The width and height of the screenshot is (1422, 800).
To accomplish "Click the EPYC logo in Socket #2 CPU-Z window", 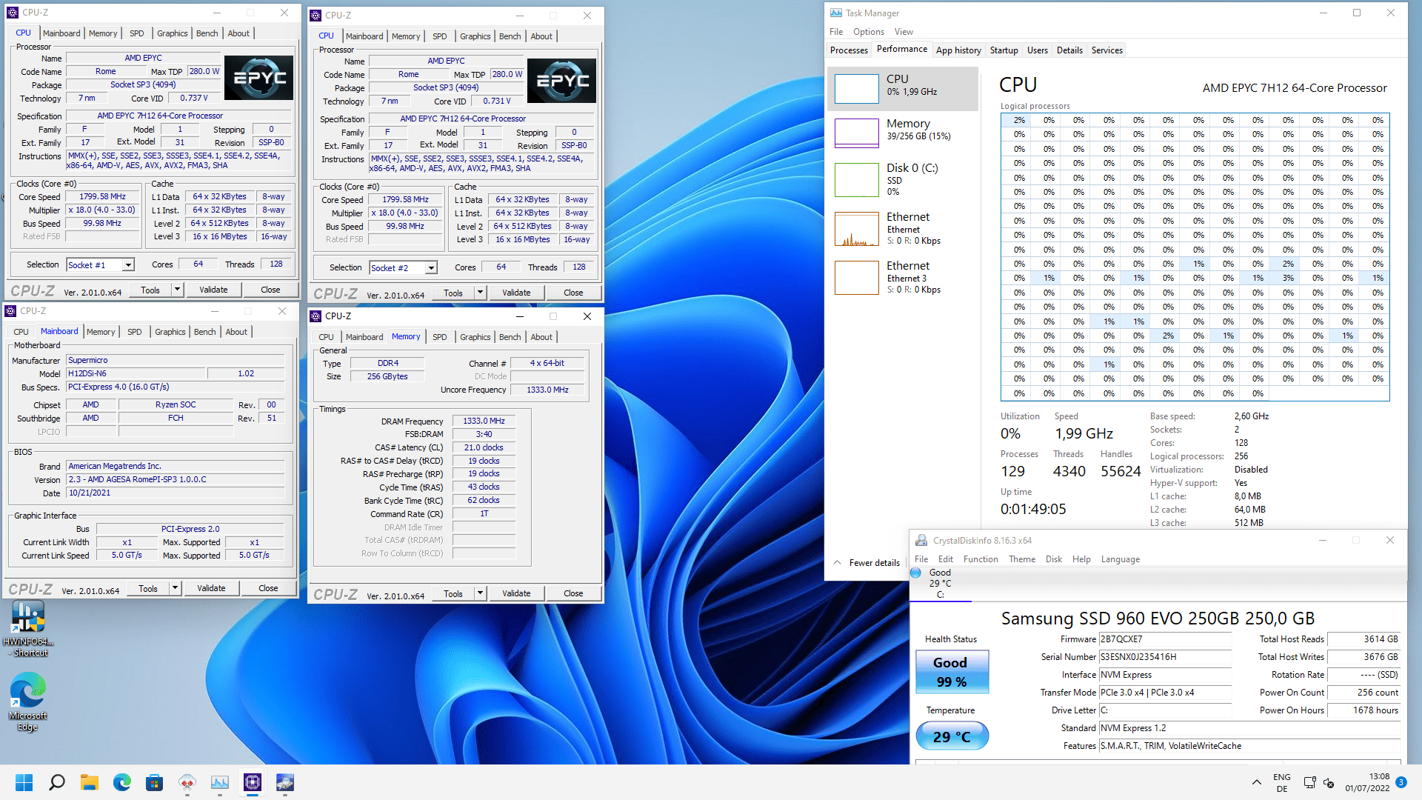I will tap(561, 81).
